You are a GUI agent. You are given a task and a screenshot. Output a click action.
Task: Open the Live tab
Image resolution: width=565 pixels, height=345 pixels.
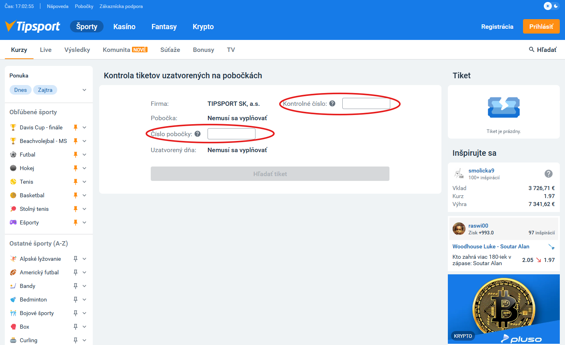coord(46,50)
